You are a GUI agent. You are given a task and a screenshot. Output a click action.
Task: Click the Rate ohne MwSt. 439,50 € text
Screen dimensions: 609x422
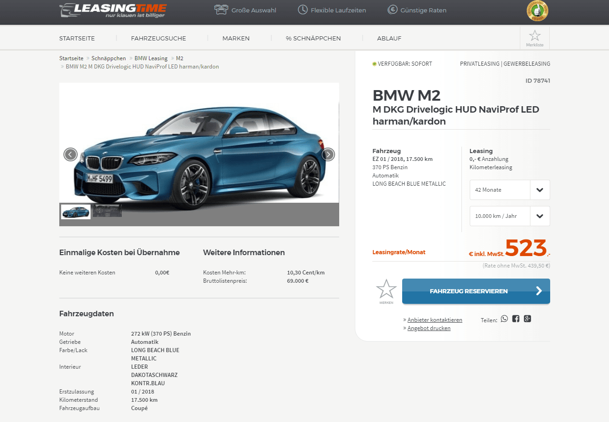pos(516,266)
